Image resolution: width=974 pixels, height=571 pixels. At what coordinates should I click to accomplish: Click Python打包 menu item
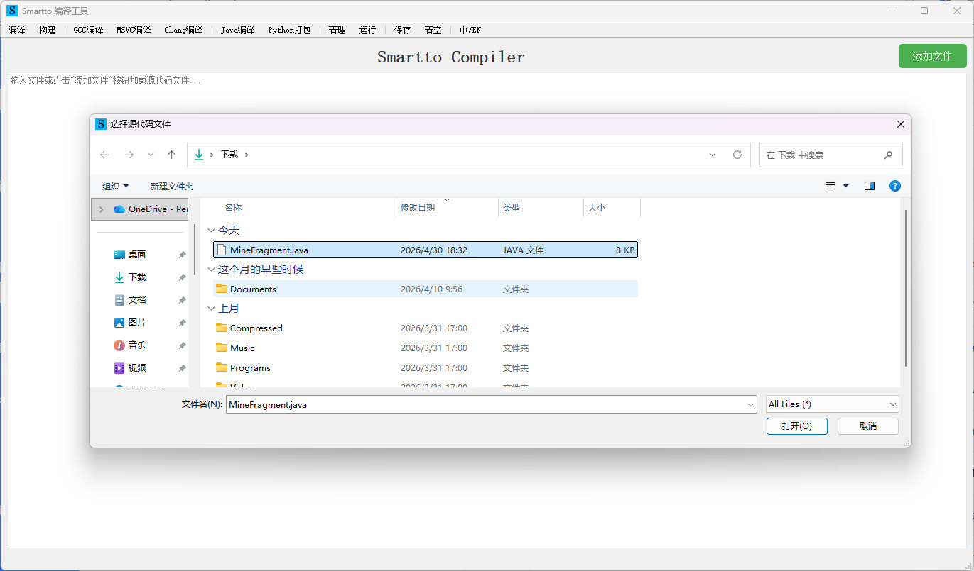pyautogui.click(x=289, y=30)
